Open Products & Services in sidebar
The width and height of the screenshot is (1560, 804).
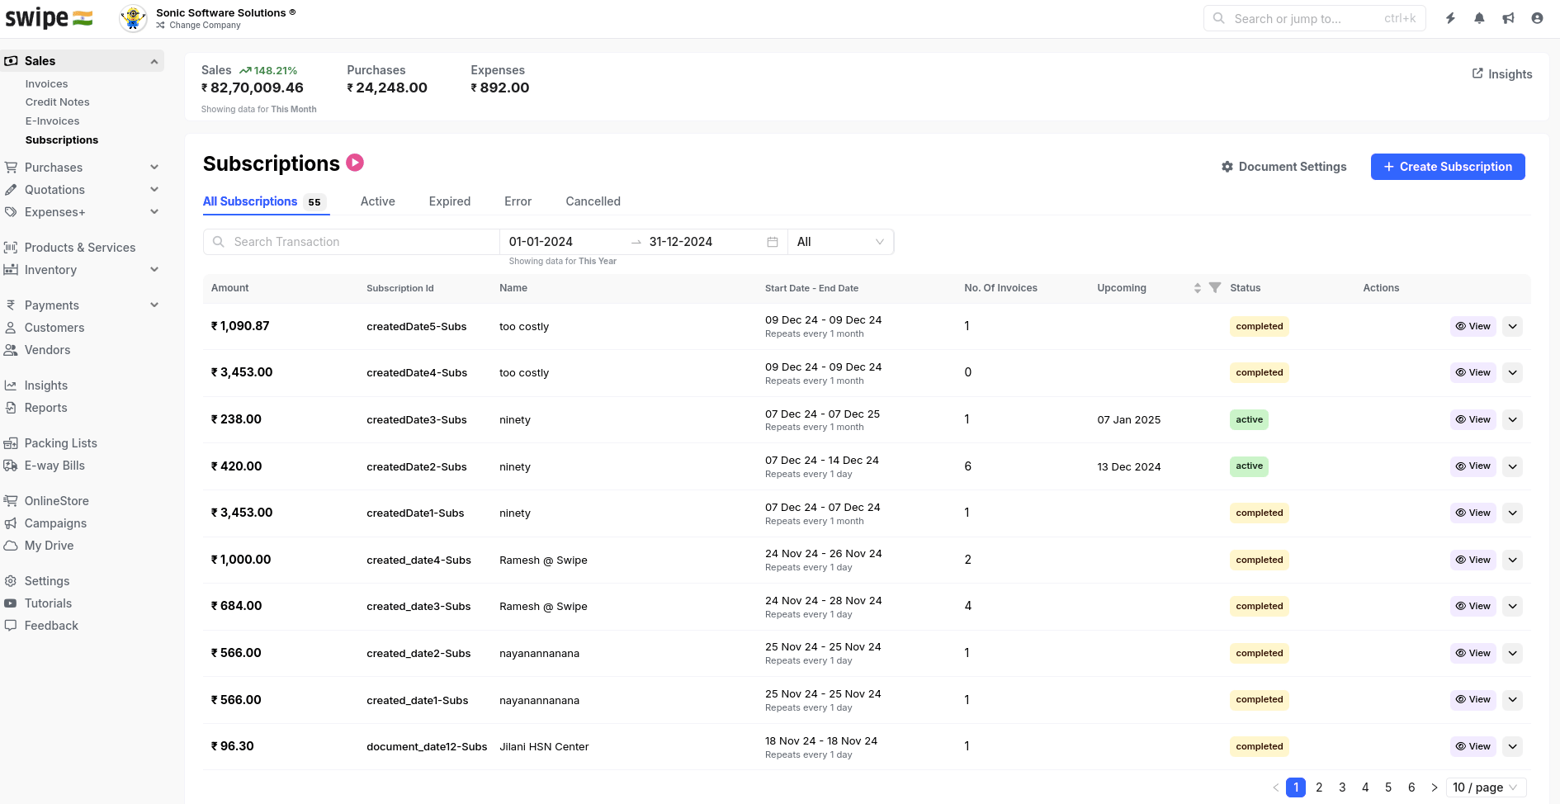pos(80,248)
